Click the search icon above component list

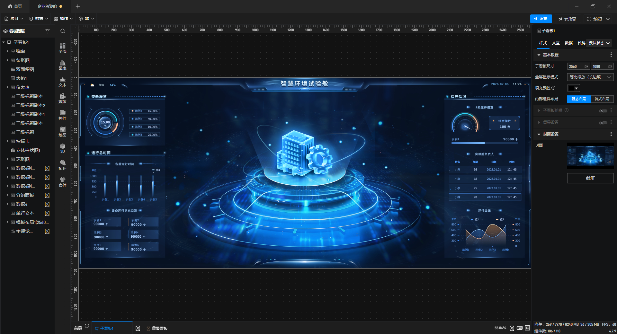pos(63,31)
